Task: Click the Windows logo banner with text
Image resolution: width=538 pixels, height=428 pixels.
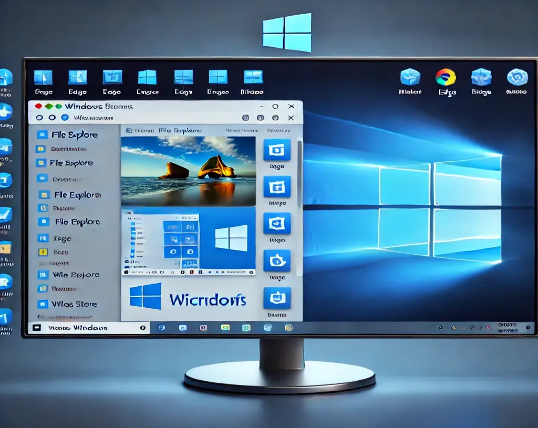Action: [x=188, y=299]
